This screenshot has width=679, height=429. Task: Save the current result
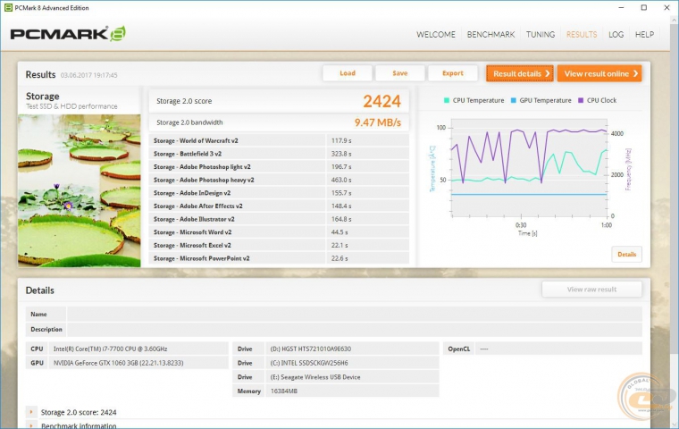tap(399, 73)
